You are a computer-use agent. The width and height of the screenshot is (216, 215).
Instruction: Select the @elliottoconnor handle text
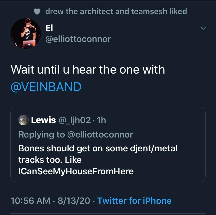pos(78,39)
